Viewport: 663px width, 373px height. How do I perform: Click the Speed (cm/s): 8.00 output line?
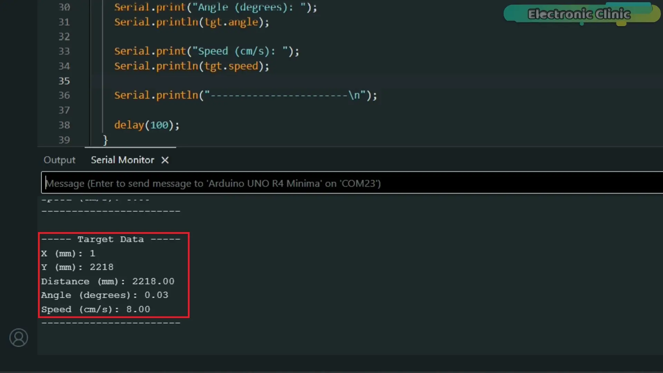pos(96,309)
